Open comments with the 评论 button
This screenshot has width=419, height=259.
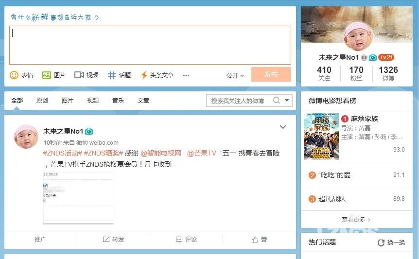[x=186, y=239]
